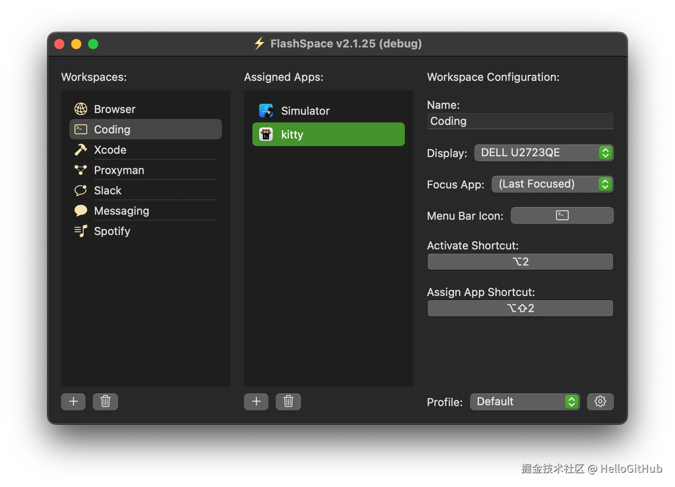Image resolution: width=675 pixels, height=487 pixels.
Task: Zoom the FlashSpace window with green button
Action: 93,44
